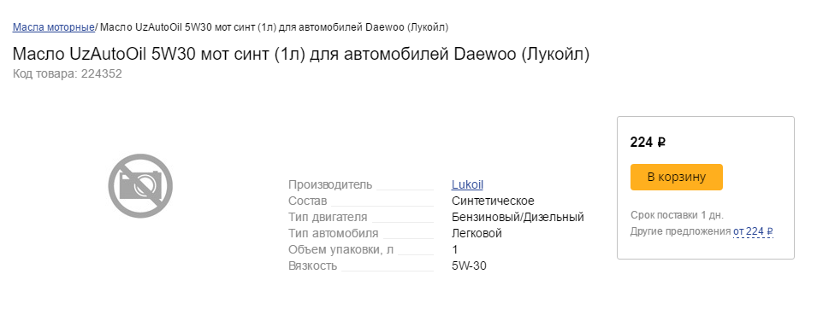This screenshot has width=823, height=321.
Task: Click the Тип автомобиля specification label
Action: [x=334, y=233]
